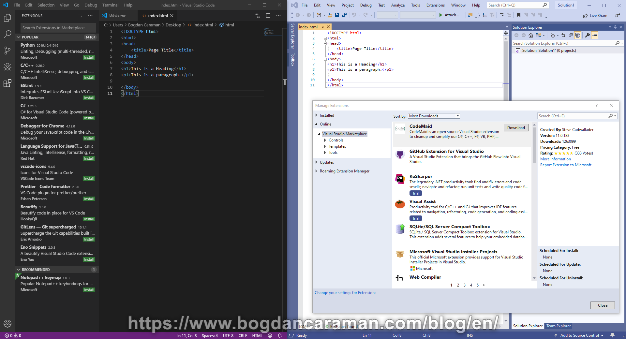Open VS Code Source Control icon
This screenshot has height=339, width=626.
click(7, 50)
